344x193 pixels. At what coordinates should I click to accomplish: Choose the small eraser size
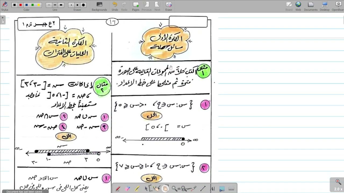pyautogui.click(x=71, y=5)
